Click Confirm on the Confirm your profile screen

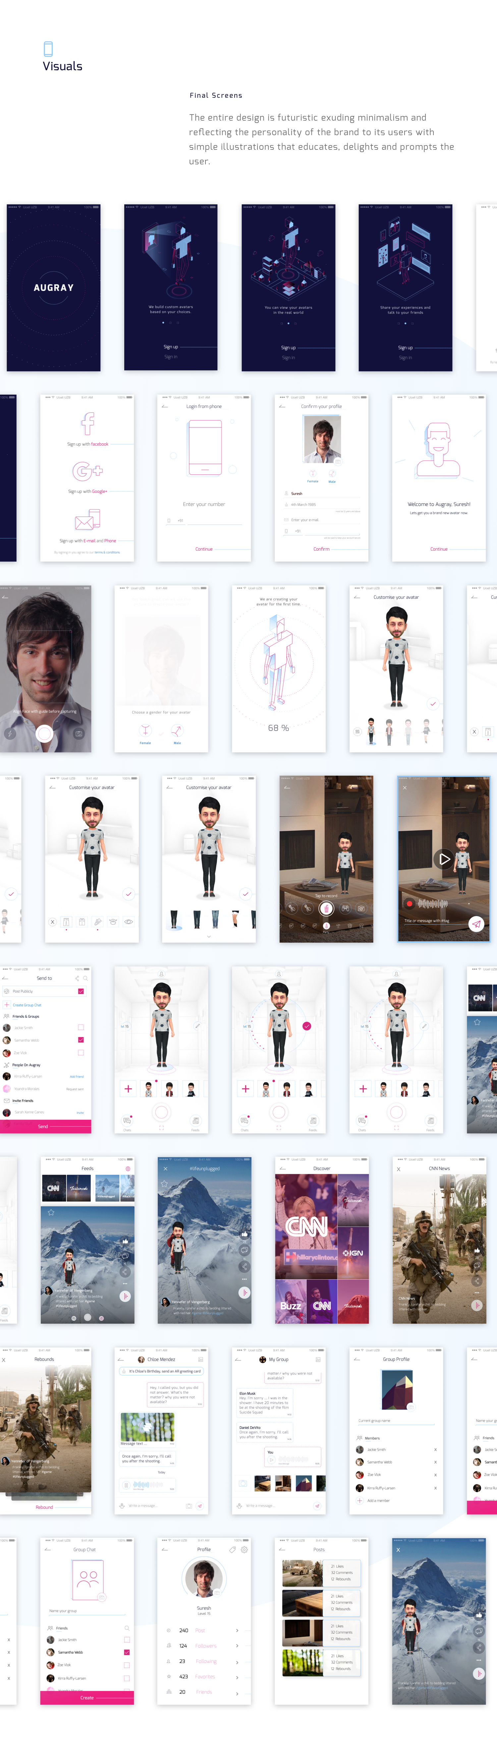tap(321, 549)
